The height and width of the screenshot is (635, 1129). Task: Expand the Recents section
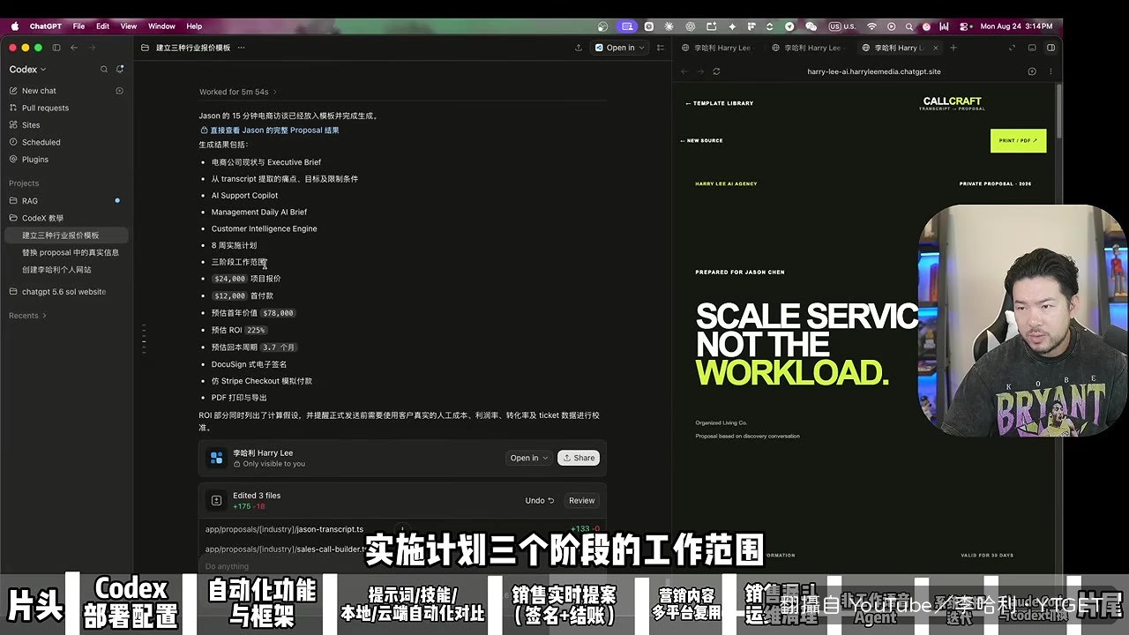[x=27, y=316]
